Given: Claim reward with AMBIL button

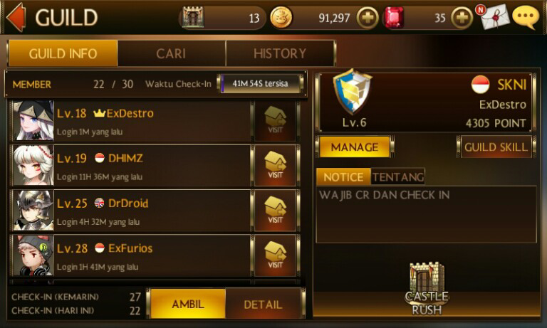Looking at the screenshot, I should click(188, 304).
